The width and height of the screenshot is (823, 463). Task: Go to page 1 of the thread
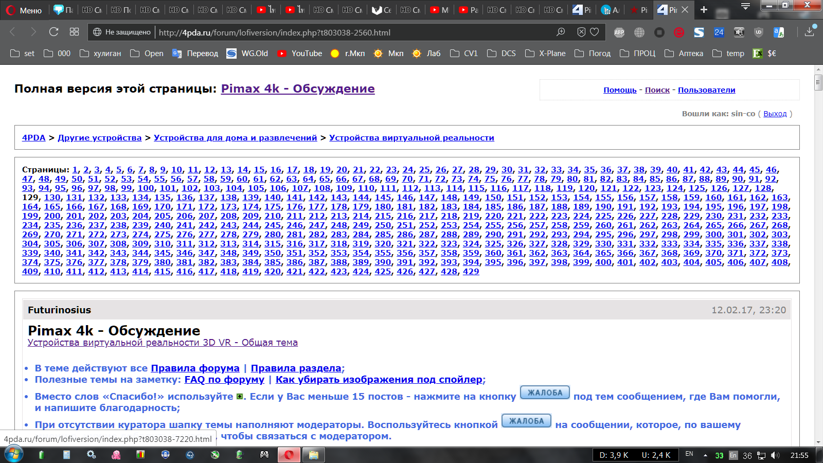click(x=75, y=169)
